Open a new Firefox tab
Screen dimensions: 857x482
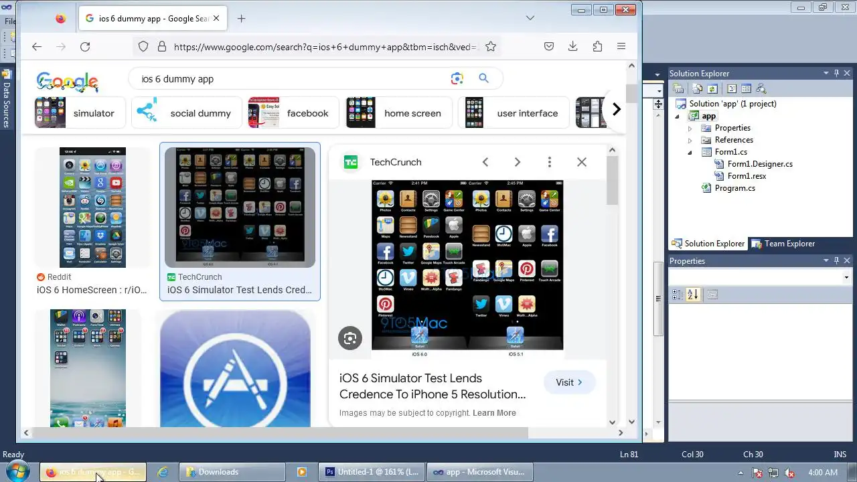click(x=242, y=19)
